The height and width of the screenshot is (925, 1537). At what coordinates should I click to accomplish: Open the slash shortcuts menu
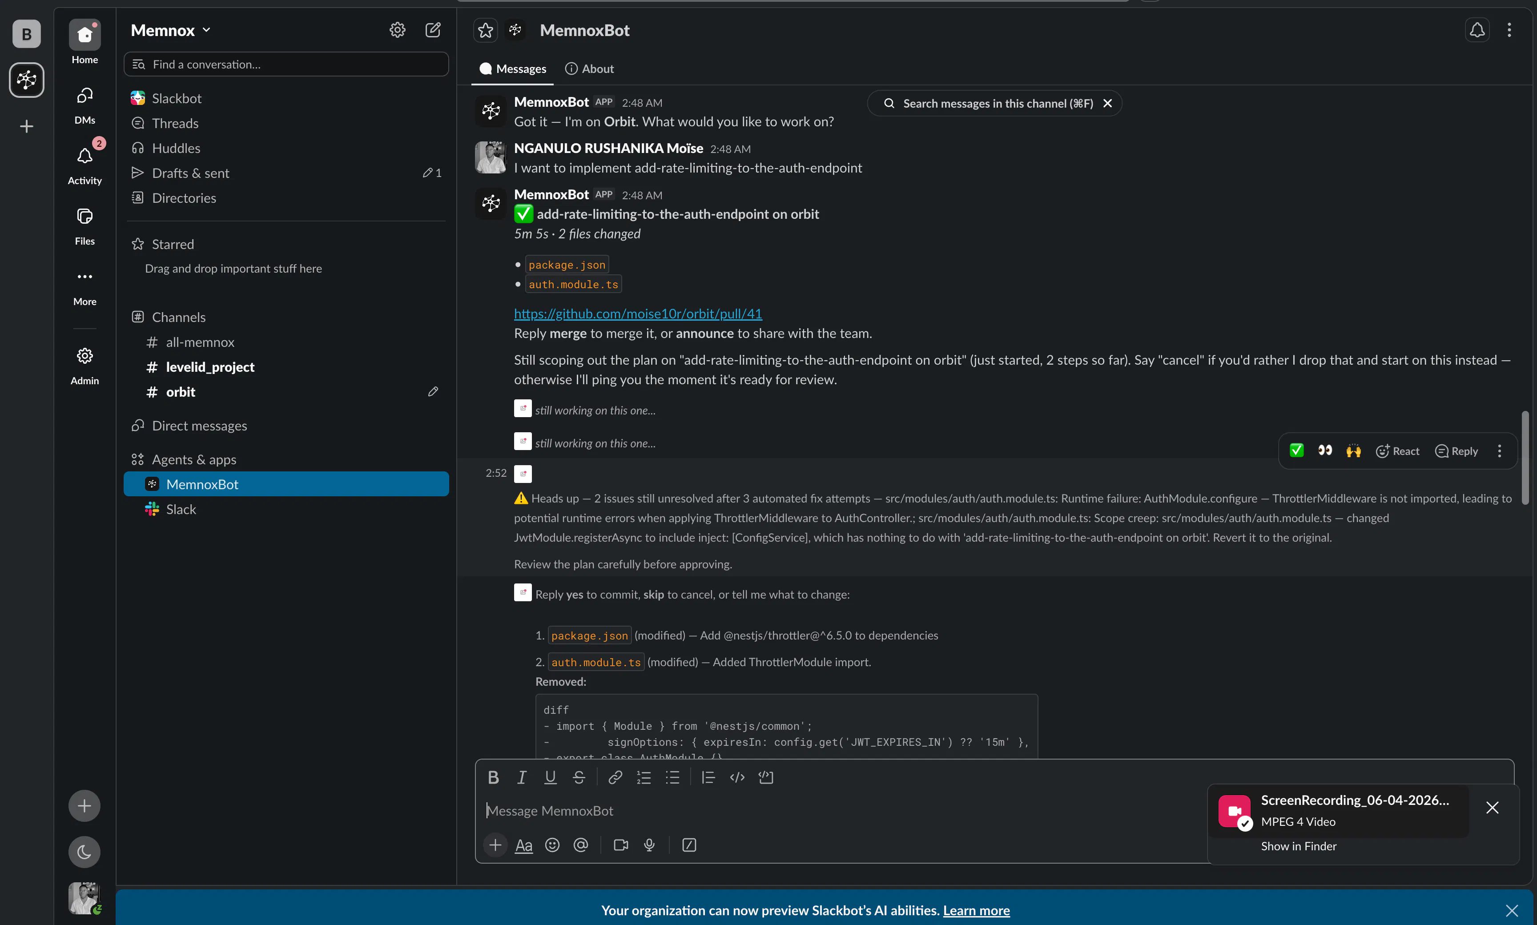tap(689, 845)
